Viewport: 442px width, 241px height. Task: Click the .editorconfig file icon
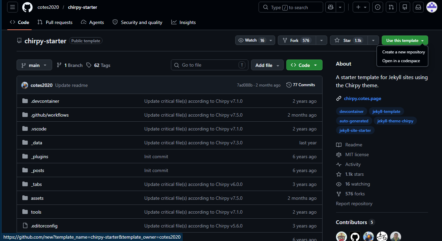point(25,226)
